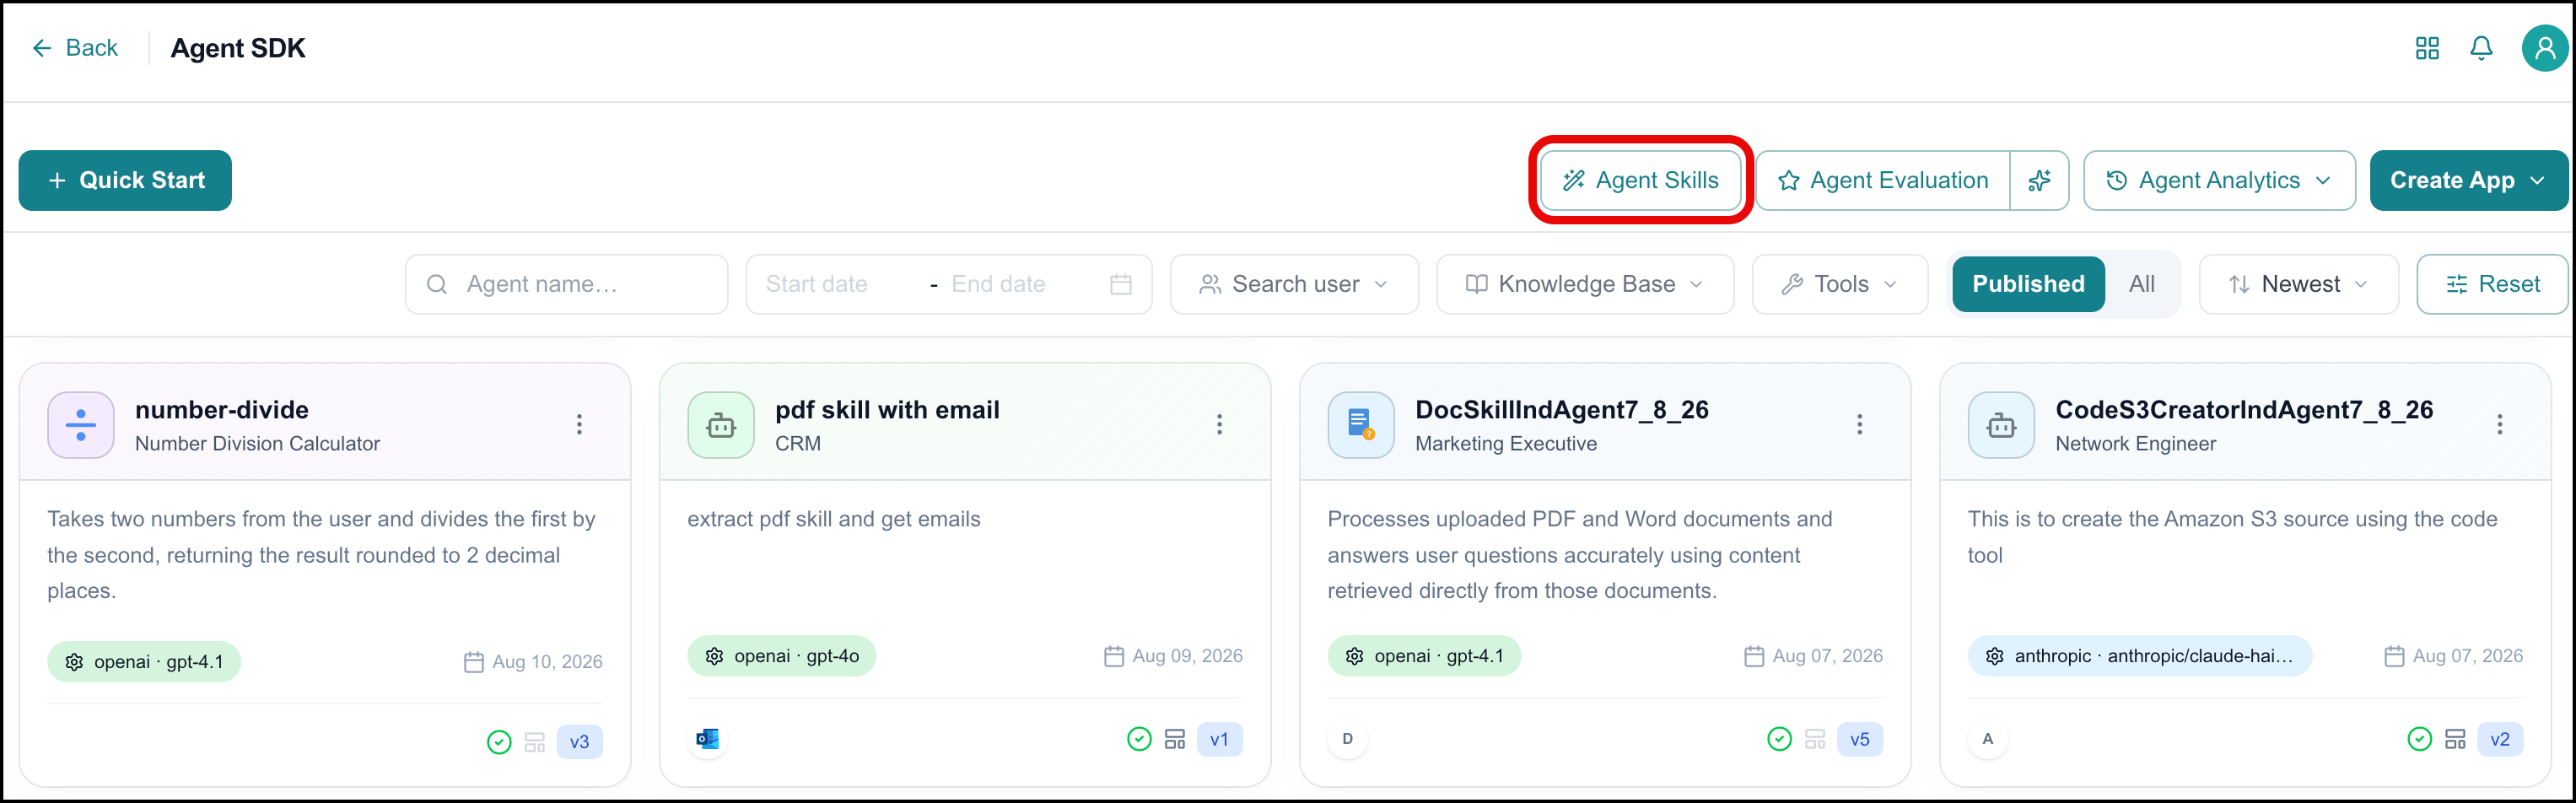
Task: Click the anthropic model tag on CodeS3CreatorIndAgent7_8_26
Action: (x=2139, y=656)
